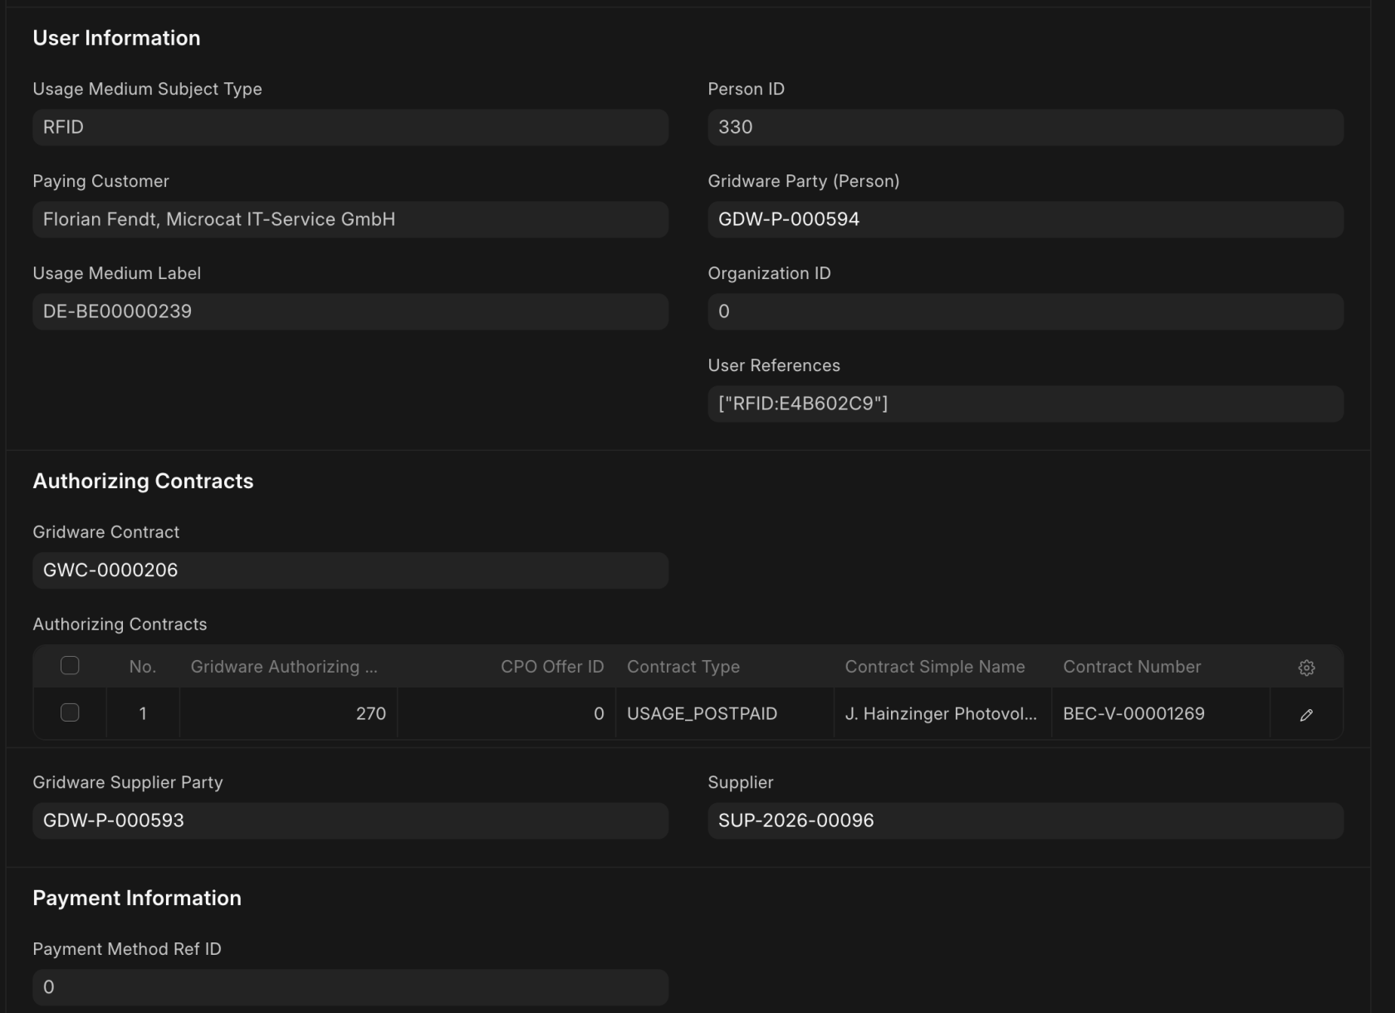This screenshot has width=1395, height=1013.
Task: Focus the Payment Method Ref ID field
Action: coord(350,987)
